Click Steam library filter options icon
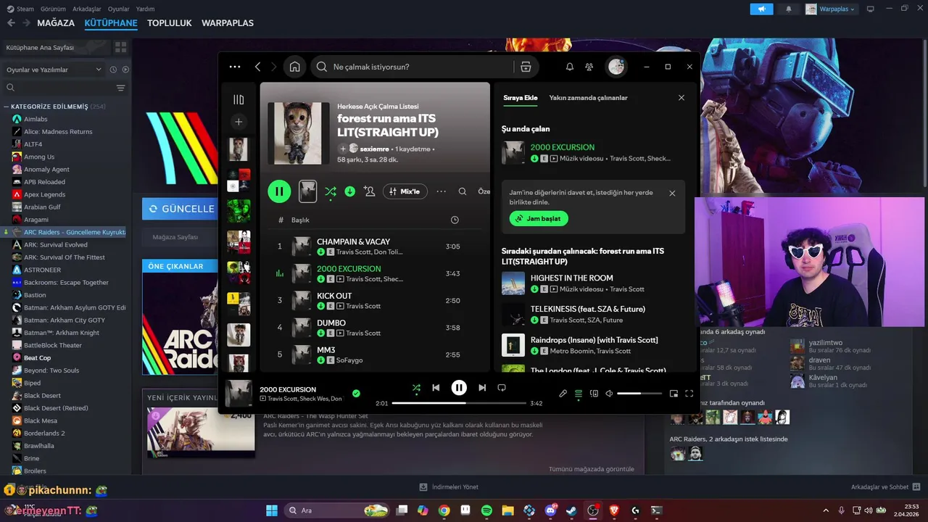This screenshot has width=928, height=522. pos(120,88)
